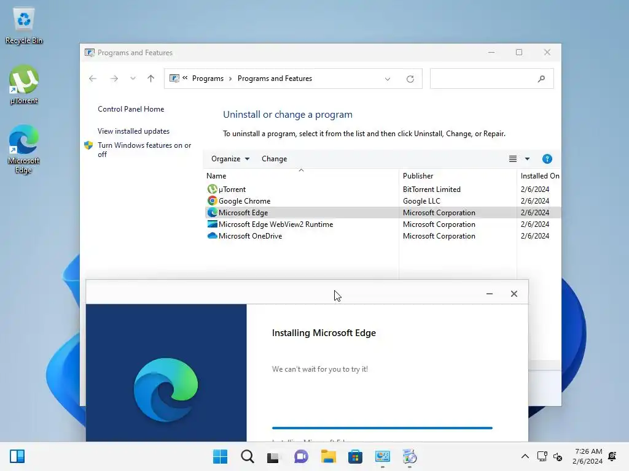
Task: Open View installed updates link
Action: (133, 131)
